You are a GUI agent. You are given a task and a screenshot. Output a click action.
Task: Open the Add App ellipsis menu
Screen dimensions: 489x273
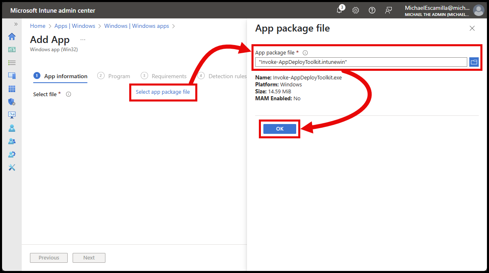coord(83,40)
